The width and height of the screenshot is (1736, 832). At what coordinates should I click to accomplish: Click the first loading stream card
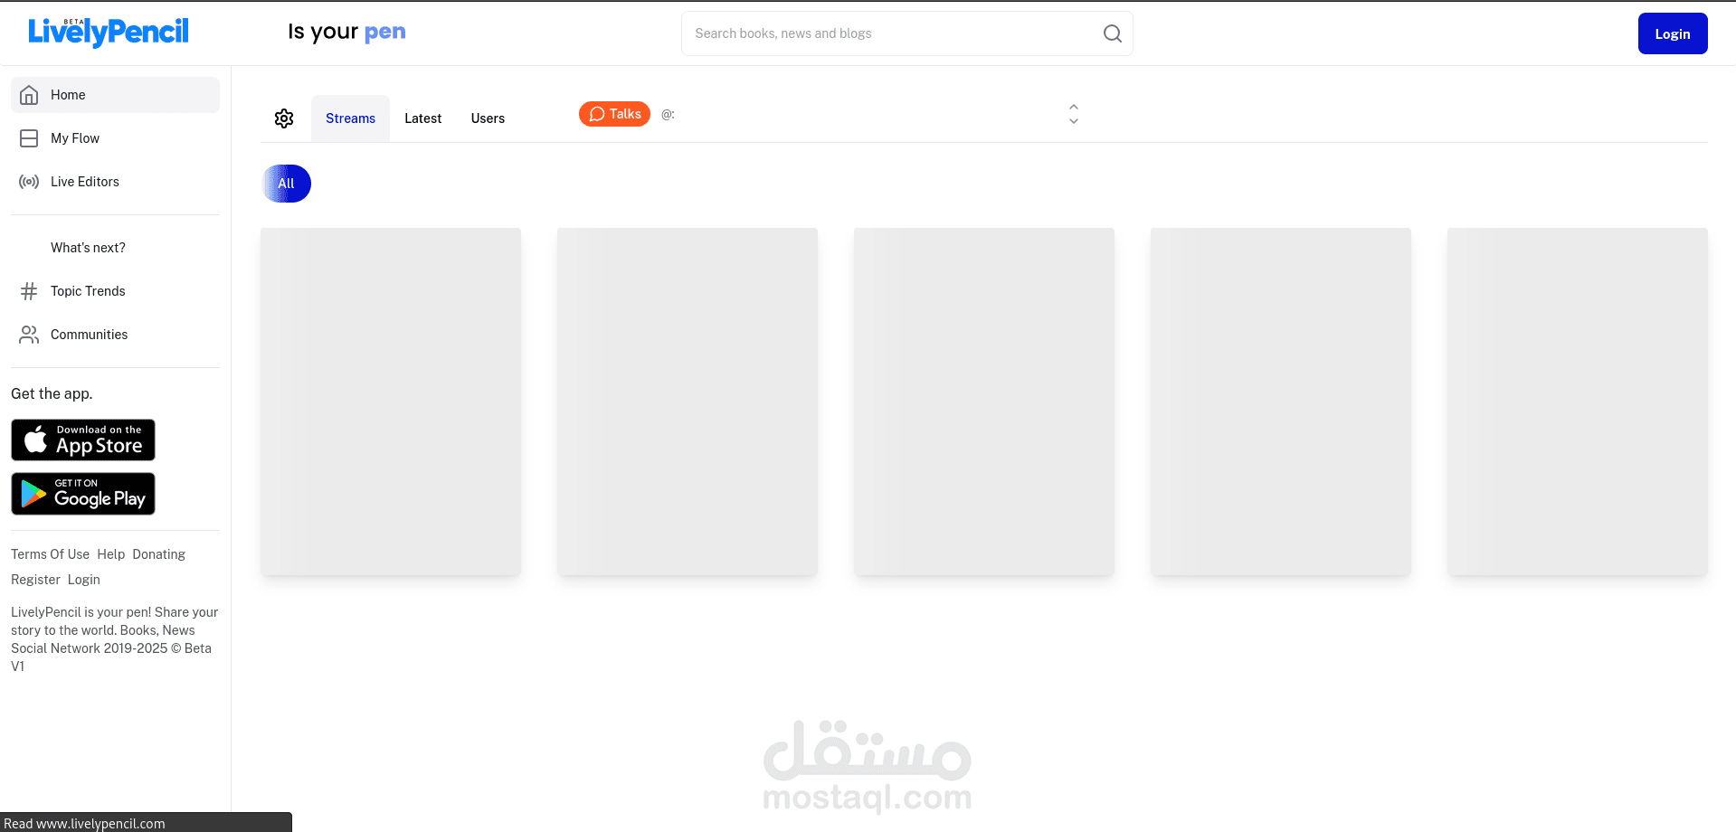391,402
